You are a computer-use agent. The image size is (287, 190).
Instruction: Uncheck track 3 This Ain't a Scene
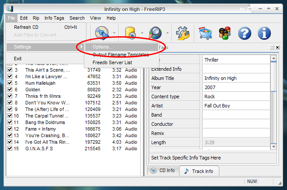pyautogui.click(x=10, y=70)
